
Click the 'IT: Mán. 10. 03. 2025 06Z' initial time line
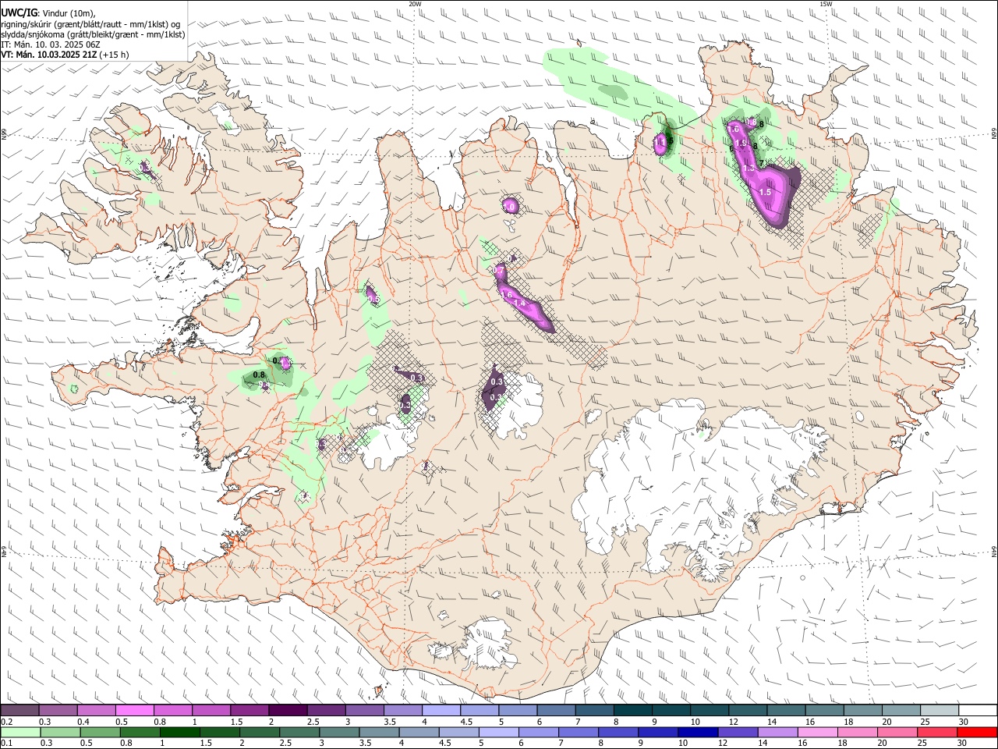[51, 44]
